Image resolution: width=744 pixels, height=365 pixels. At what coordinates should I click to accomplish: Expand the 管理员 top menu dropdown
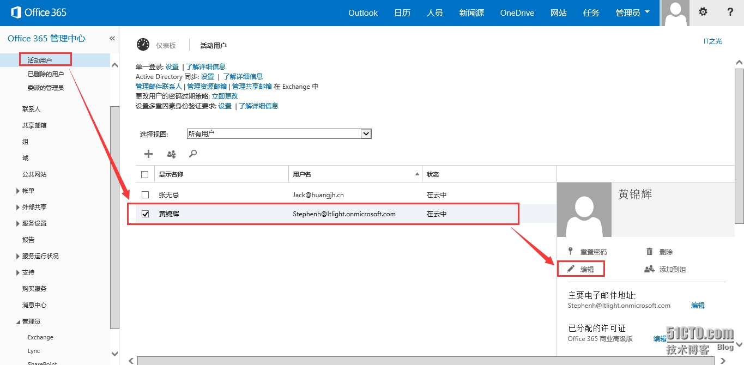632,13
